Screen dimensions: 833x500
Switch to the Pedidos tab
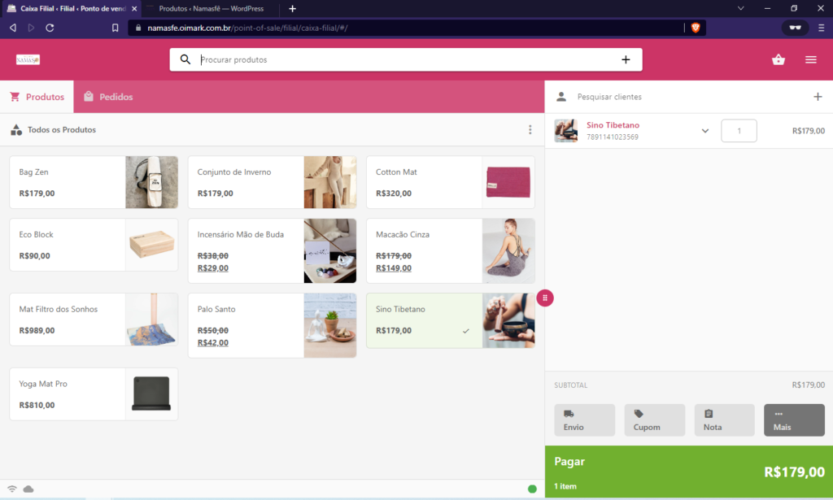click(108, 97)
